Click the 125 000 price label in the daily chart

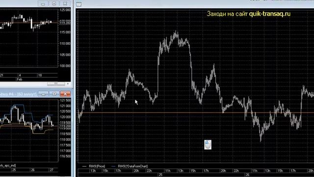(x=65, y=10)
